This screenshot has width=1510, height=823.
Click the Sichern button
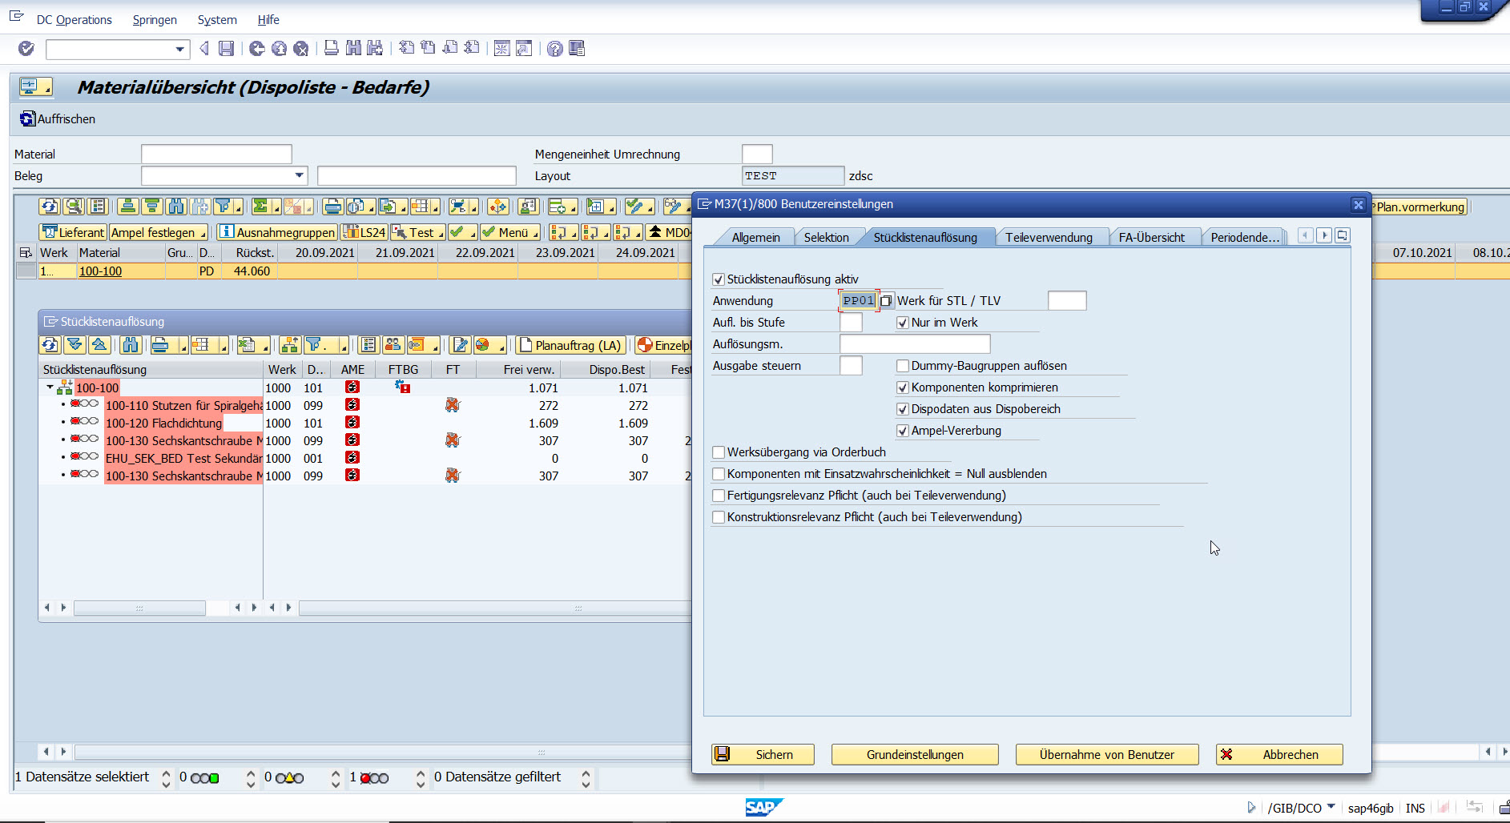[763, 754]
